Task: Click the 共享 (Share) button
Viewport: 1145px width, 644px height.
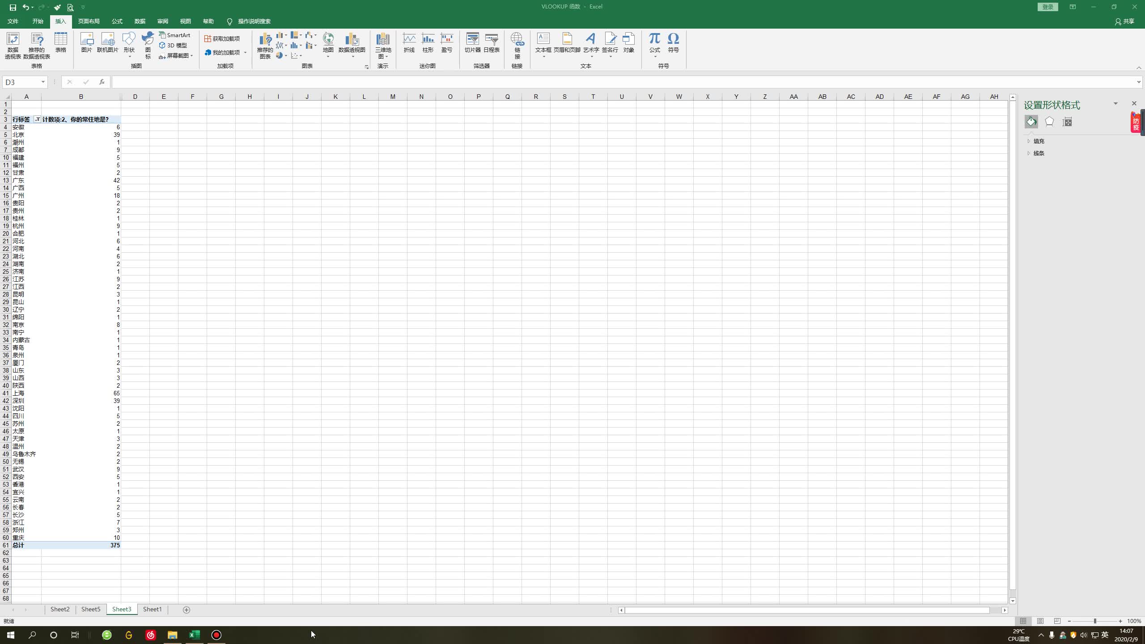Action: tap(1125, 21)
